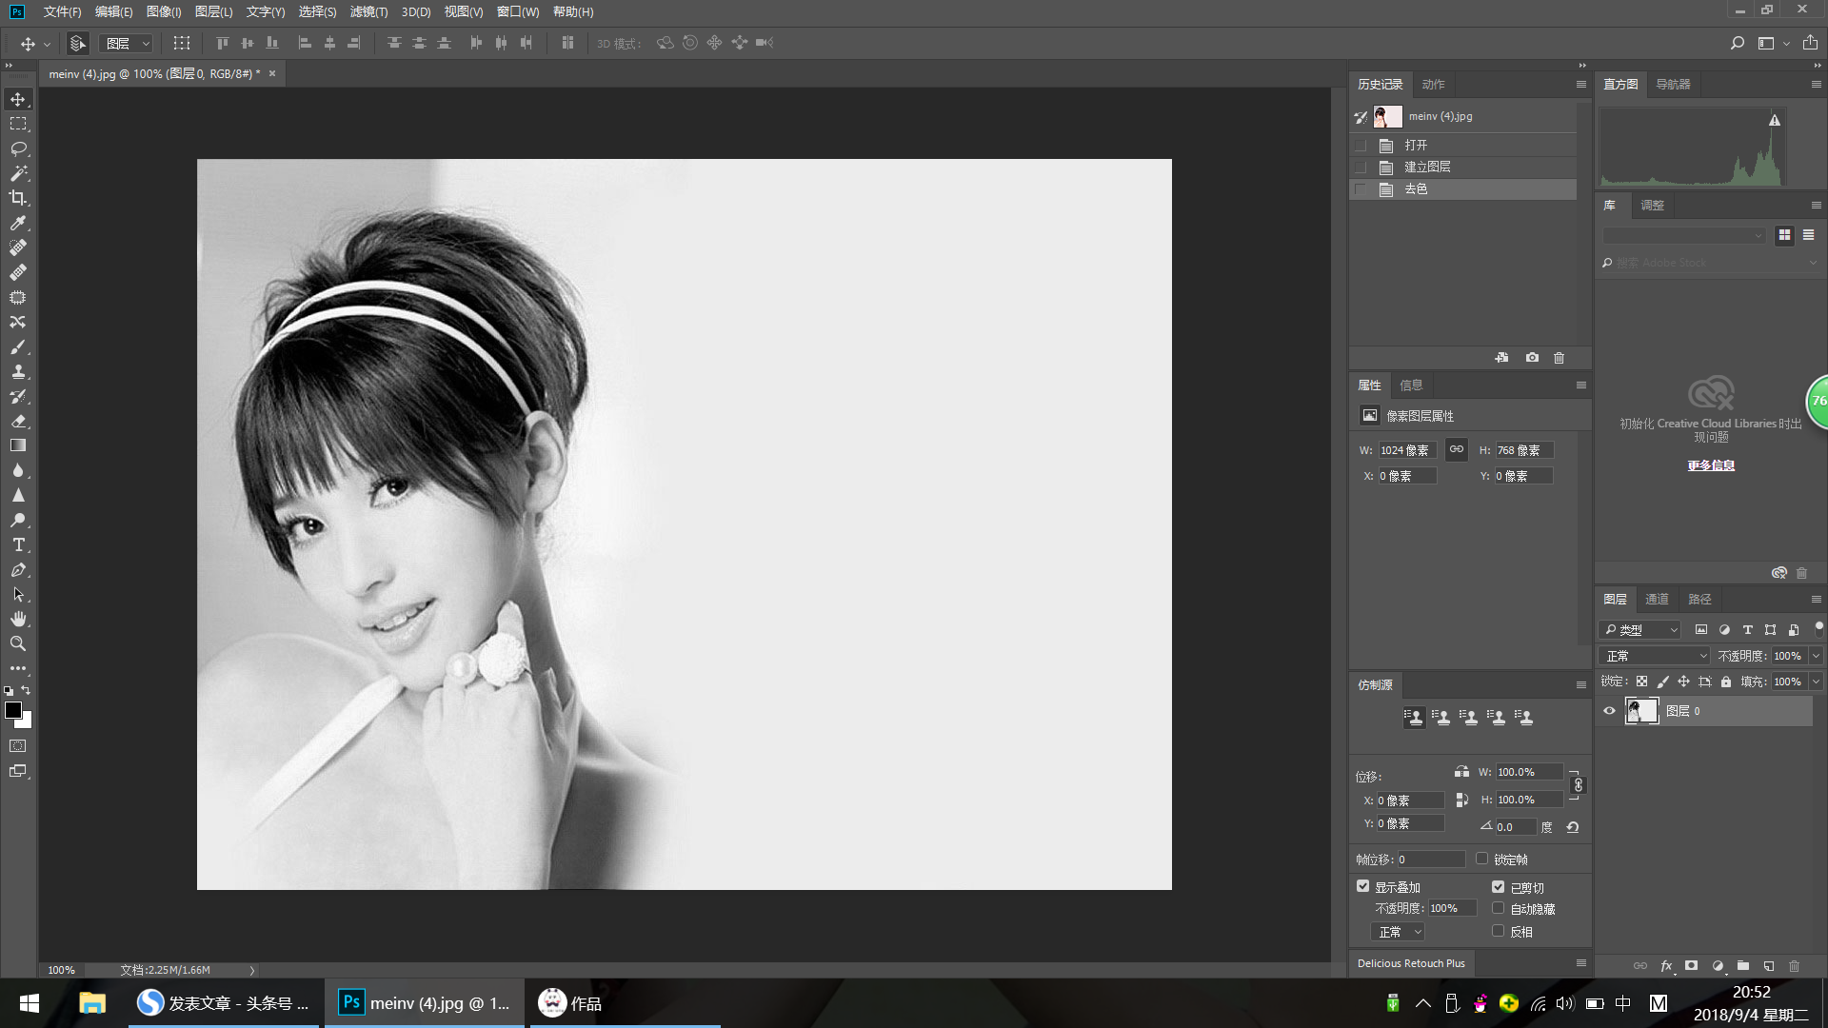The height and width of the screenshot is (1028, 1828).
Task: Toggle visibility of 图层 0
Action: (1609, 711)
